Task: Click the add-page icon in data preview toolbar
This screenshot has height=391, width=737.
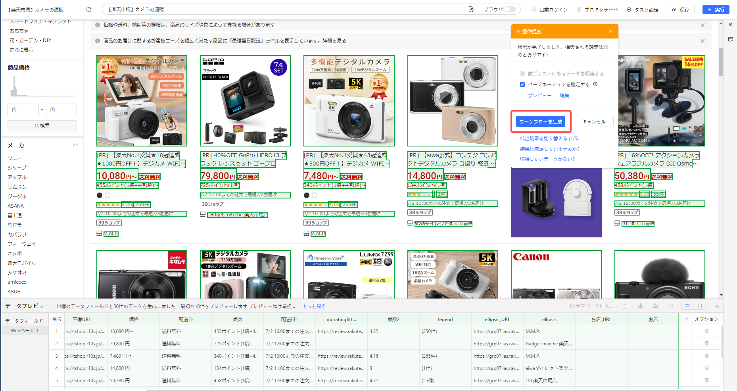Action: point(625,306)
